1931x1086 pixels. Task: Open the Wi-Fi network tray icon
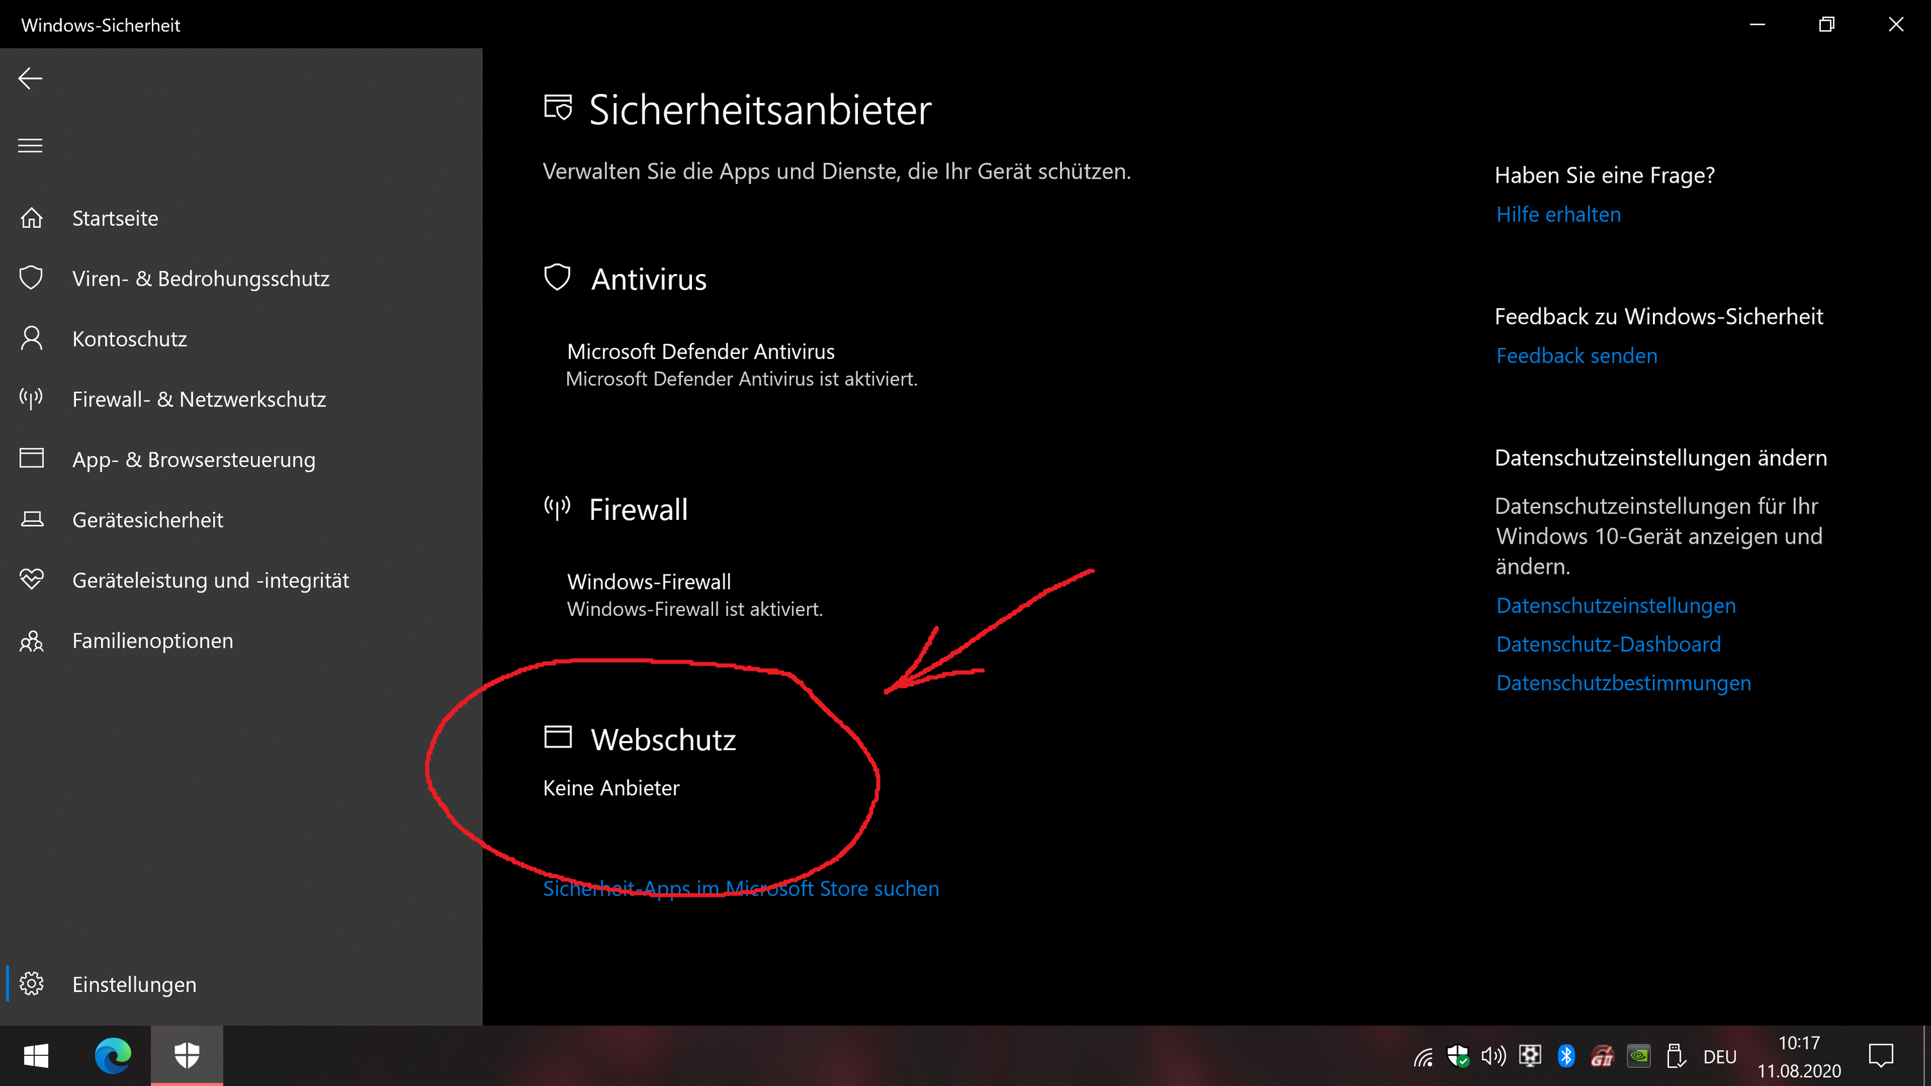pyautogui.click(x=1423, y=1057)
